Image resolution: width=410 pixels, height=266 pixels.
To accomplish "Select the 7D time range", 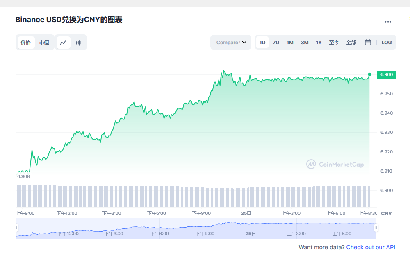I will coord(276,42).
